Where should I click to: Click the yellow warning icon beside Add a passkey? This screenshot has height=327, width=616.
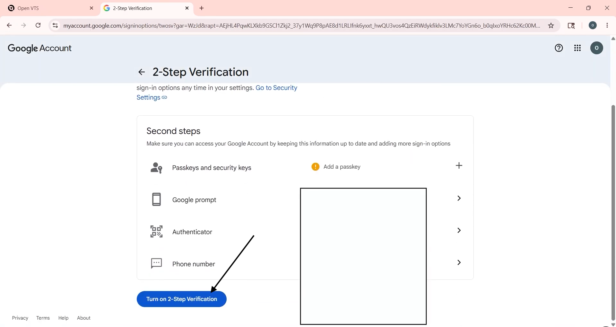[x=316, y=167]
